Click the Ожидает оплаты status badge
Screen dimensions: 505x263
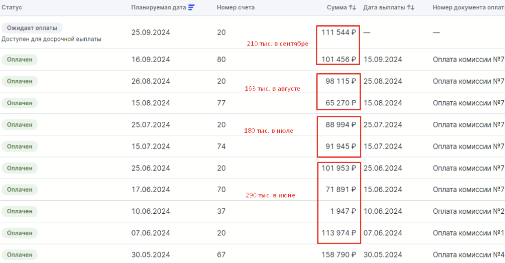pos(32,28)
